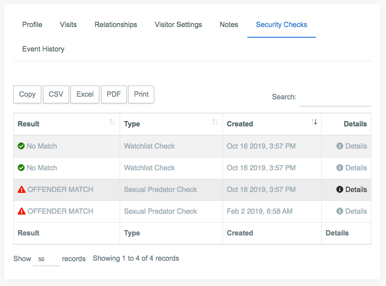
Task: Copy the table with the Copy button
Action: coord(27,94)
